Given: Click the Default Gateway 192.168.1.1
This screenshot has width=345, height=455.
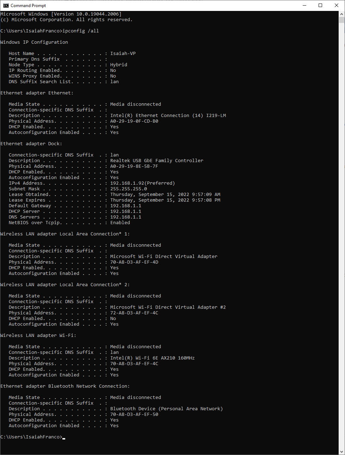Looking at the screenshot, I should (126, 205).
